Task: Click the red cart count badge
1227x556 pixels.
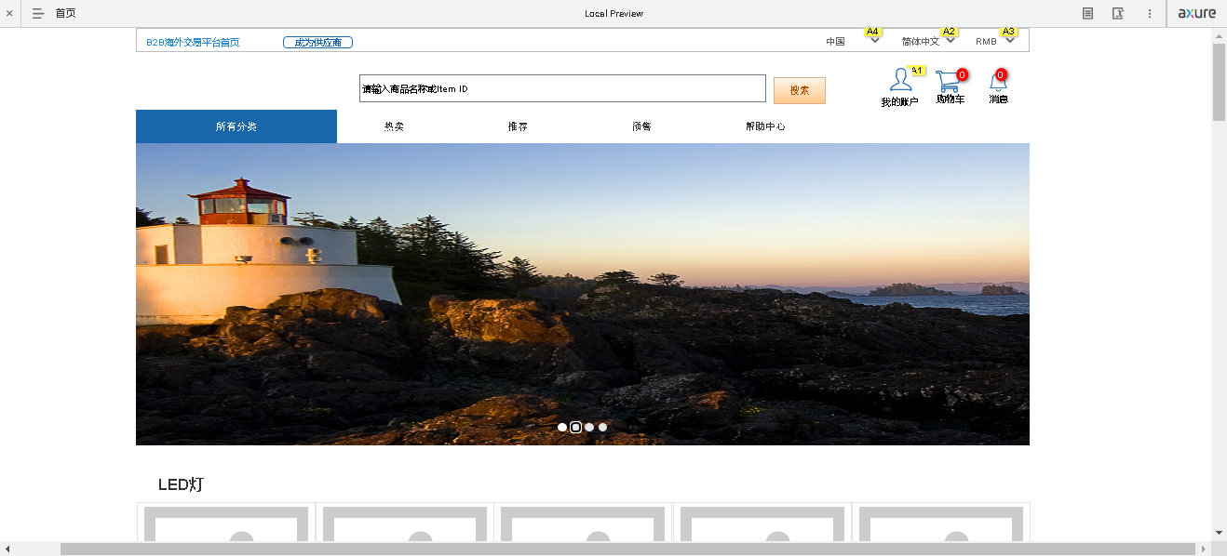Action: click(962, 74)
